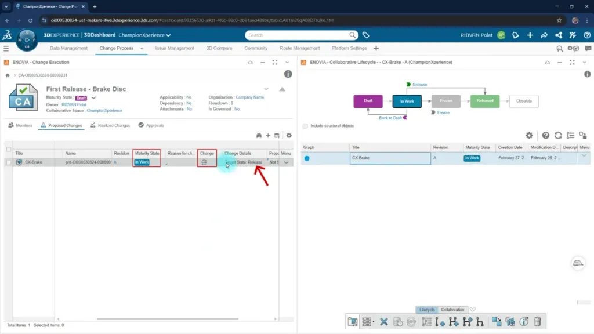Click the information icon in bottom action bar

coord(524,322)
